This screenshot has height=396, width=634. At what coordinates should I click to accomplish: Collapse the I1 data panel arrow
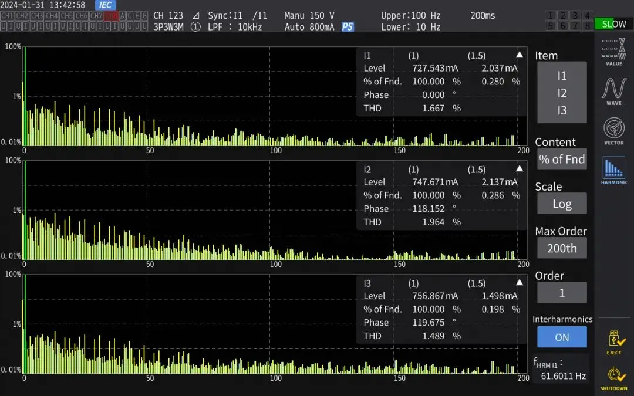point(519,55)
